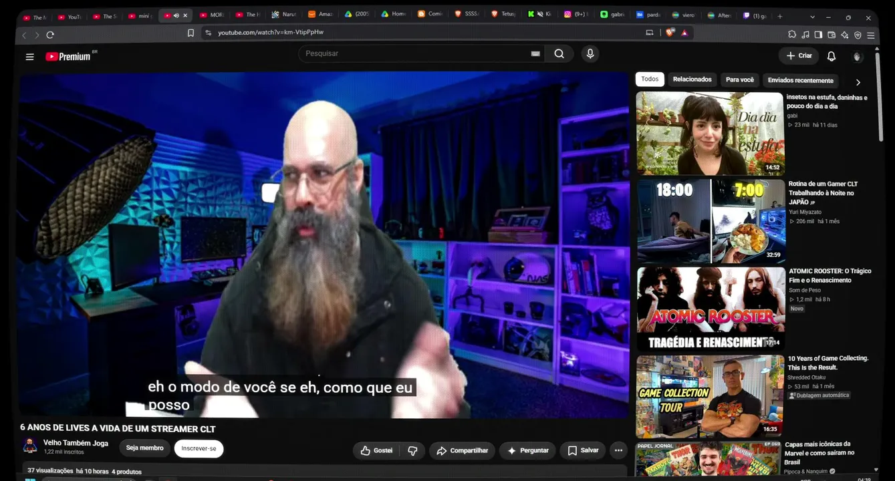The width and height of the screenshot is (895, 481).
Task: Open the tab search dropdown chevron
Action: [812, 17]
